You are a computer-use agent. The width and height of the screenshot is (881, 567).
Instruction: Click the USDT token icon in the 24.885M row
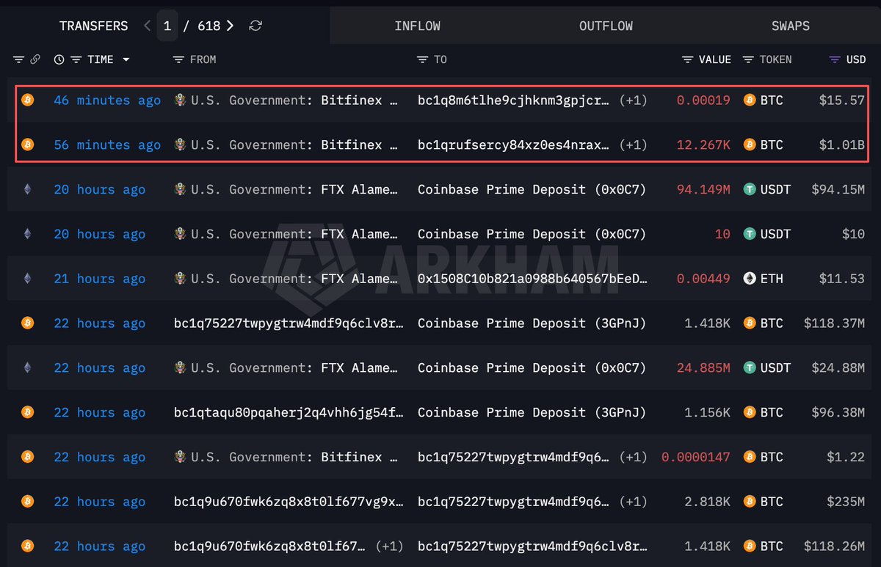pos(750,367)
